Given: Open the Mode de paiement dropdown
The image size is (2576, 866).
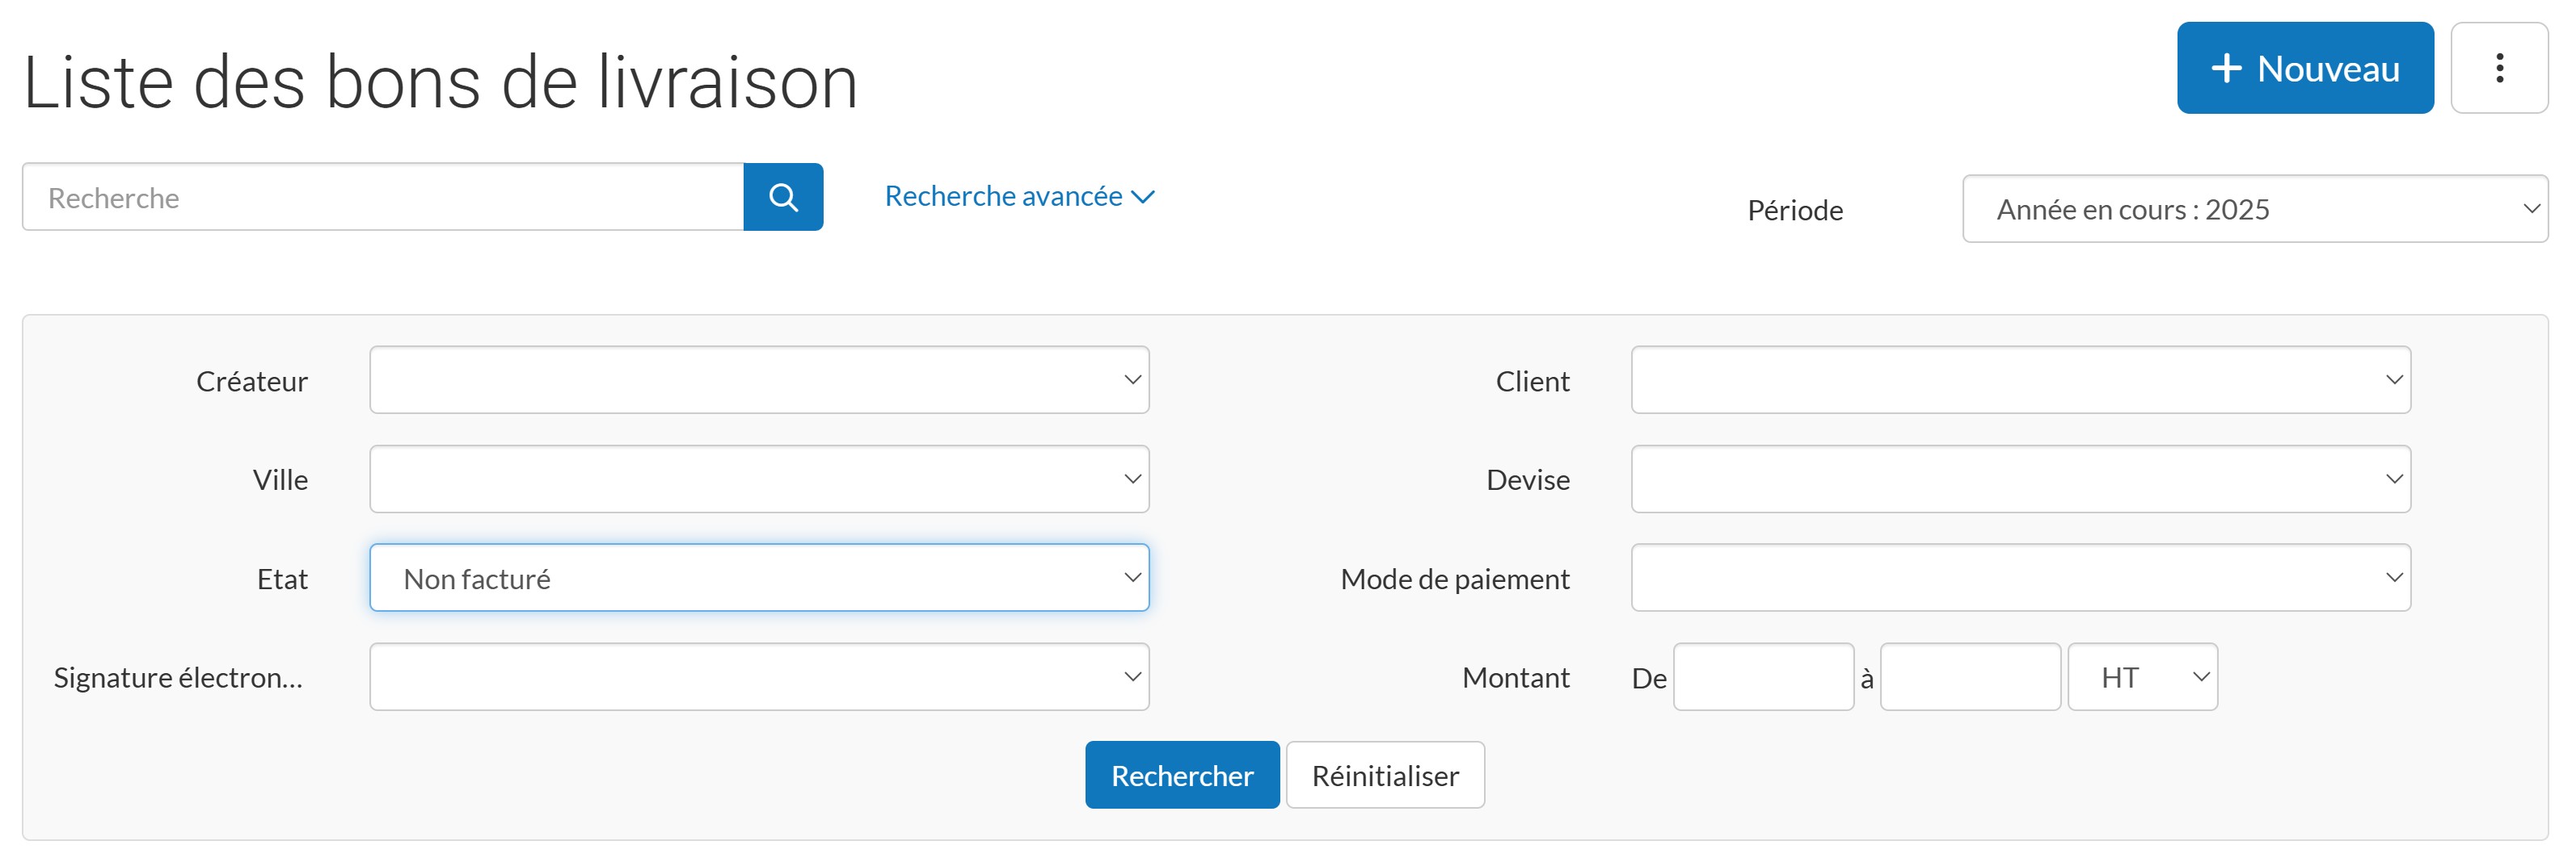Looking at the screenshot, I should [x=2021, y=577].
